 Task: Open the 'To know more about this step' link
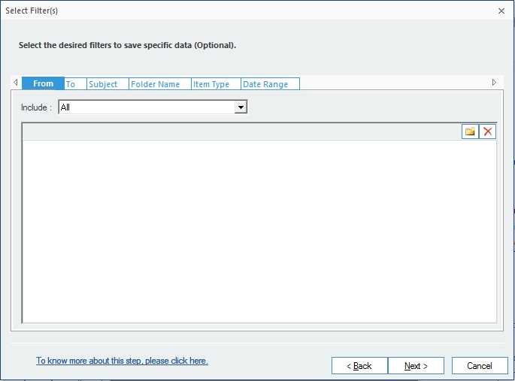point(123,361)
